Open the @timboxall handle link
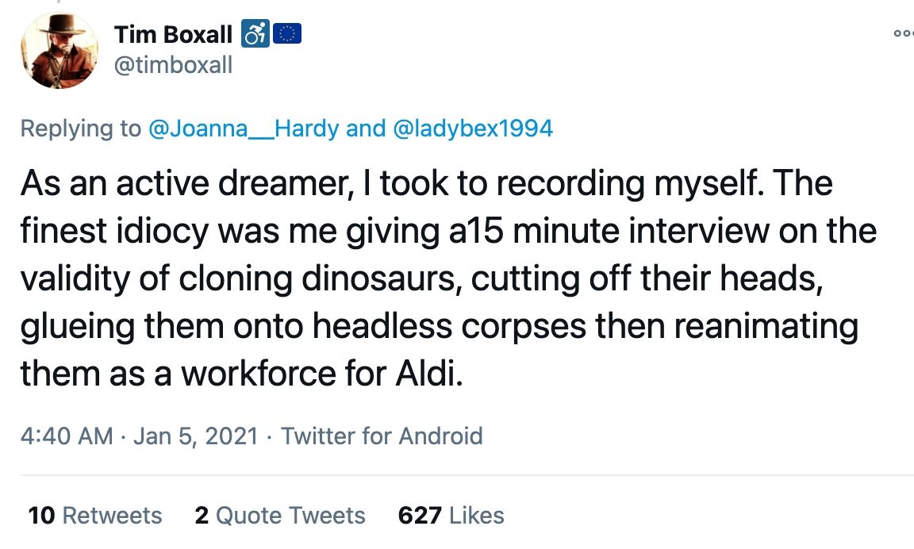 173,64
